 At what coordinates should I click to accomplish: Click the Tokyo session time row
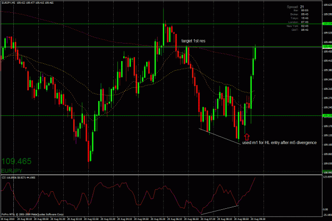(300, 18)
